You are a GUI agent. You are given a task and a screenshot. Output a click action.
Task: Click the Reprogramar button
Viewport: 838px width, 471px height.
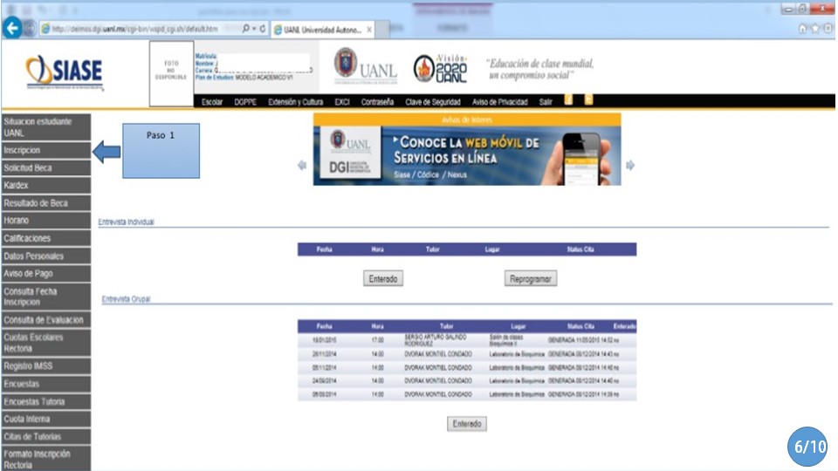coord(531,279)
